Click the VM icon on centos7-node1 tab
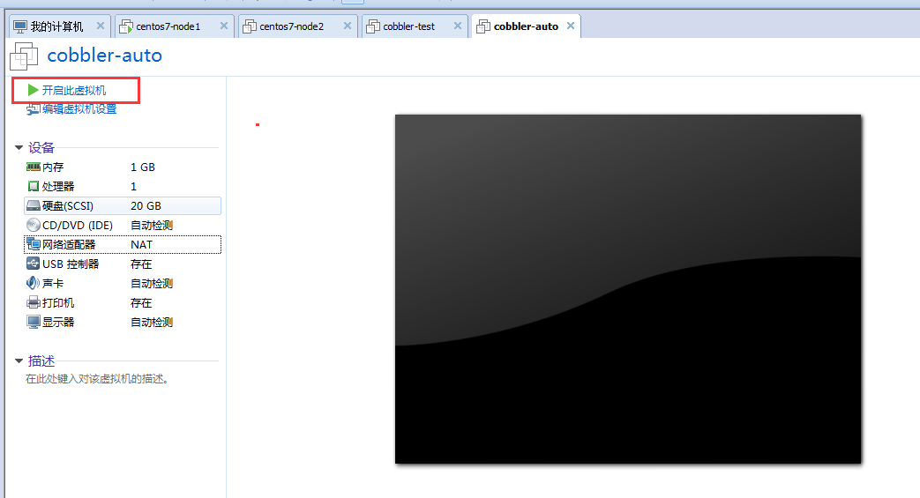920x498 pixels. coord(125,26)
